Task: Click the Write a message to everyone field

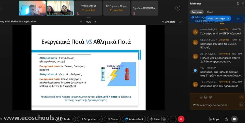Action: (214, 105)
